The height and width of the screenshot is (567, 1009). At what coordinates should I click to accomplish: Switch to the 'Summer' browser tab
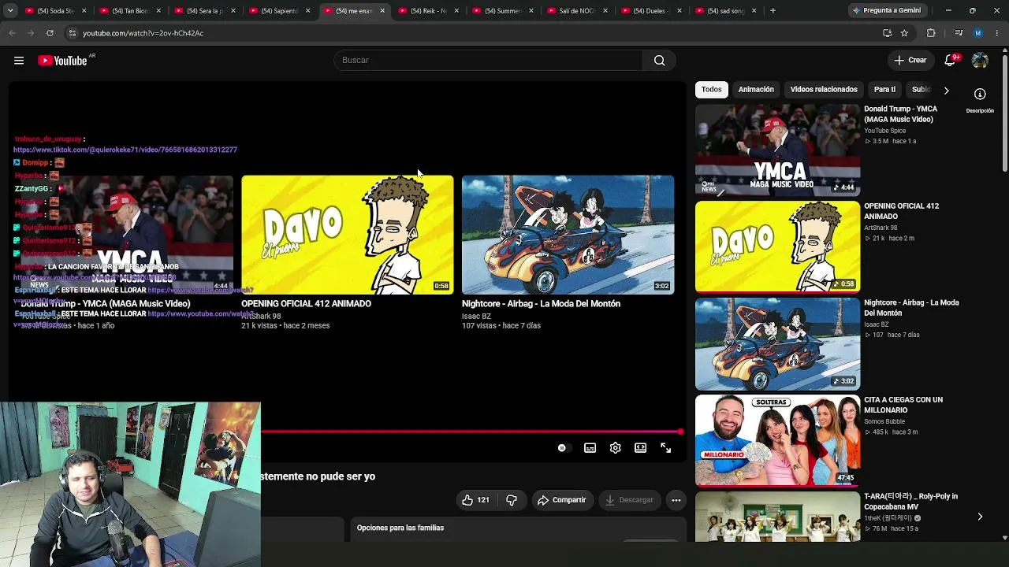tap(501, 11)
